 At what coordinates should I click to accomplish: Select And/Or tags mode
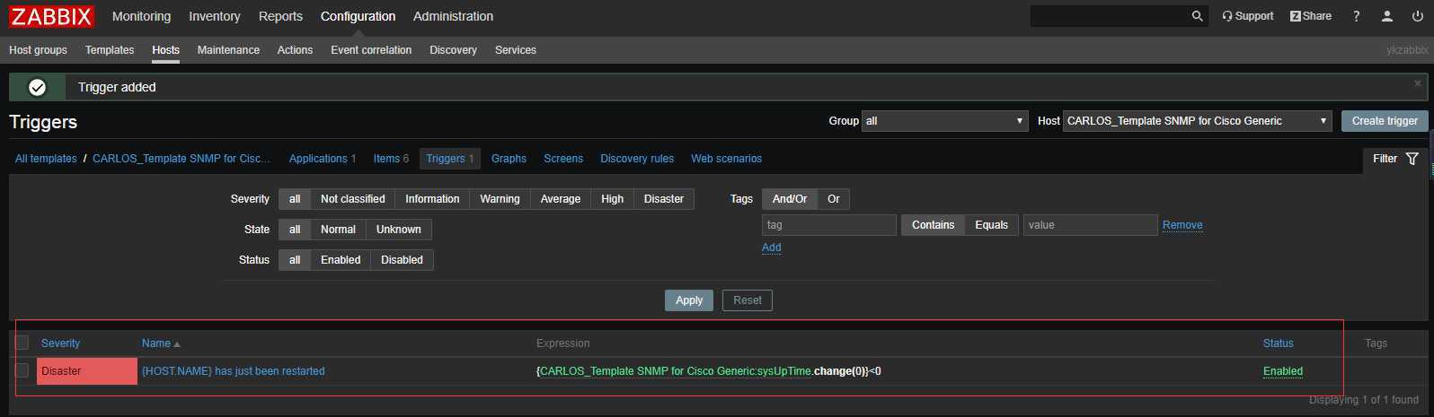790,199
